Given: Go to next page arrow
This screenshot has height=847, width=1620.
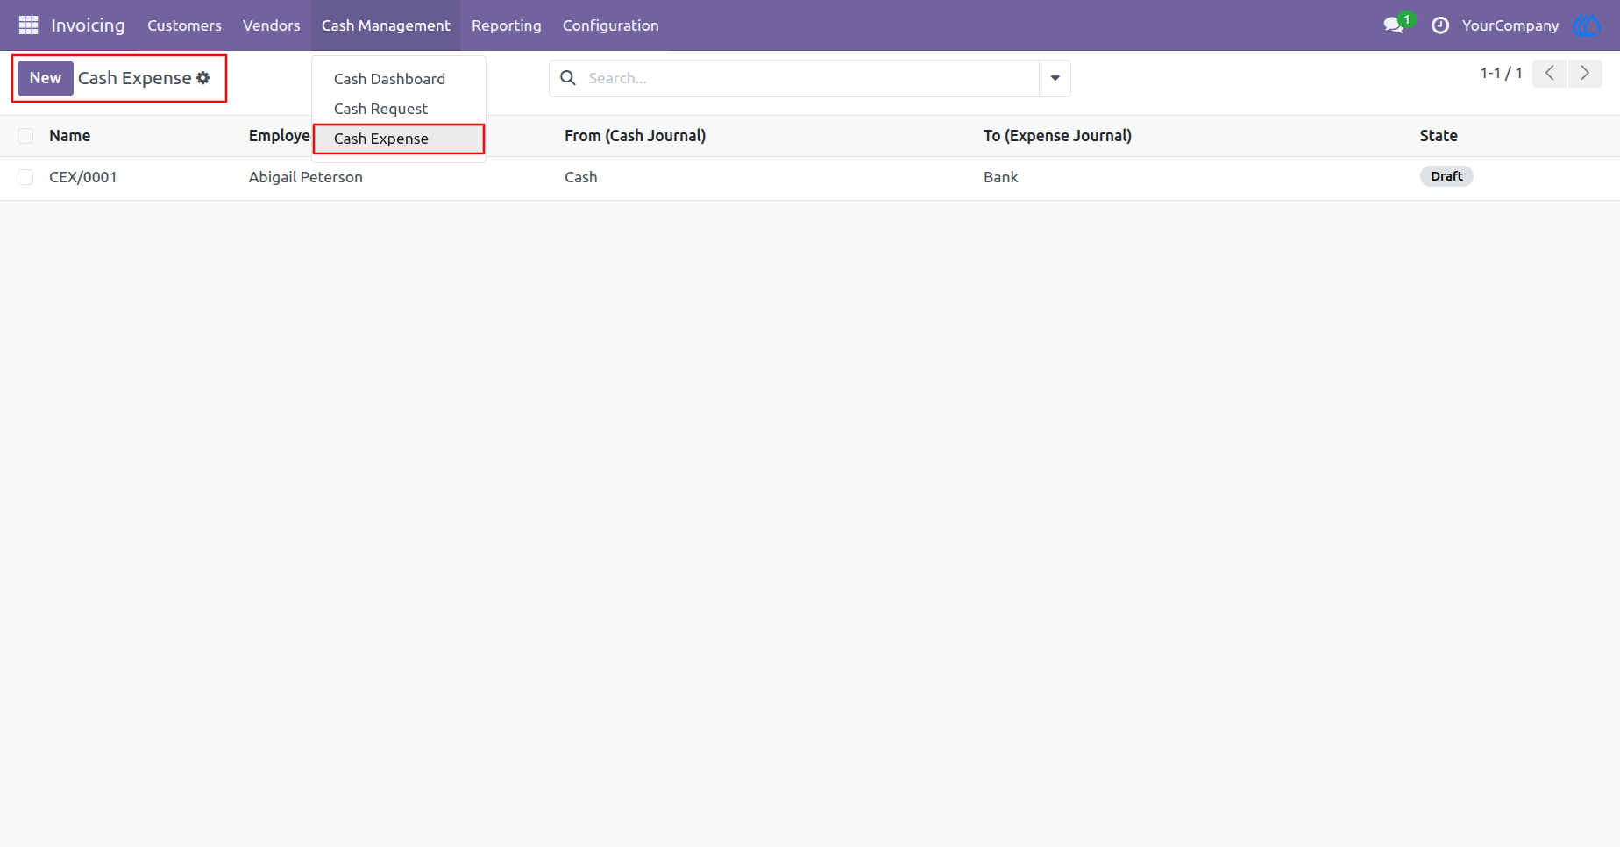Looking at the screenshot, I should 1585,74.
